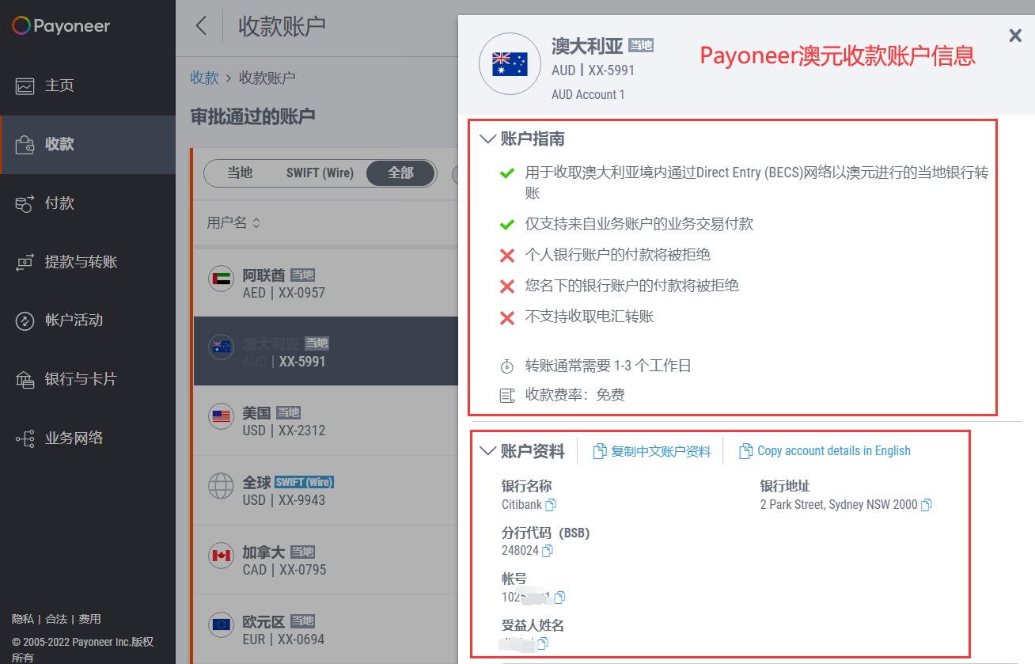
Task: Click the globe icon for 全球 account
Action: [221, 486]
